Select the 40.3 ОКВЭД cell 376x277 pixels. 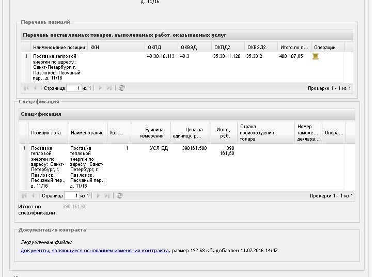[x=185, y=56]
